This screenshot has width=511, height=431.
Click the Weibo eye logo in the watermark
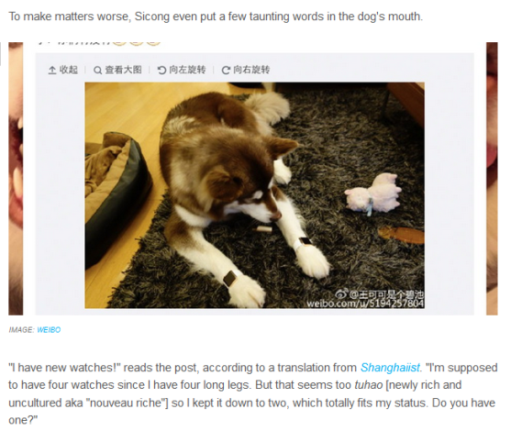click(341, 293)
